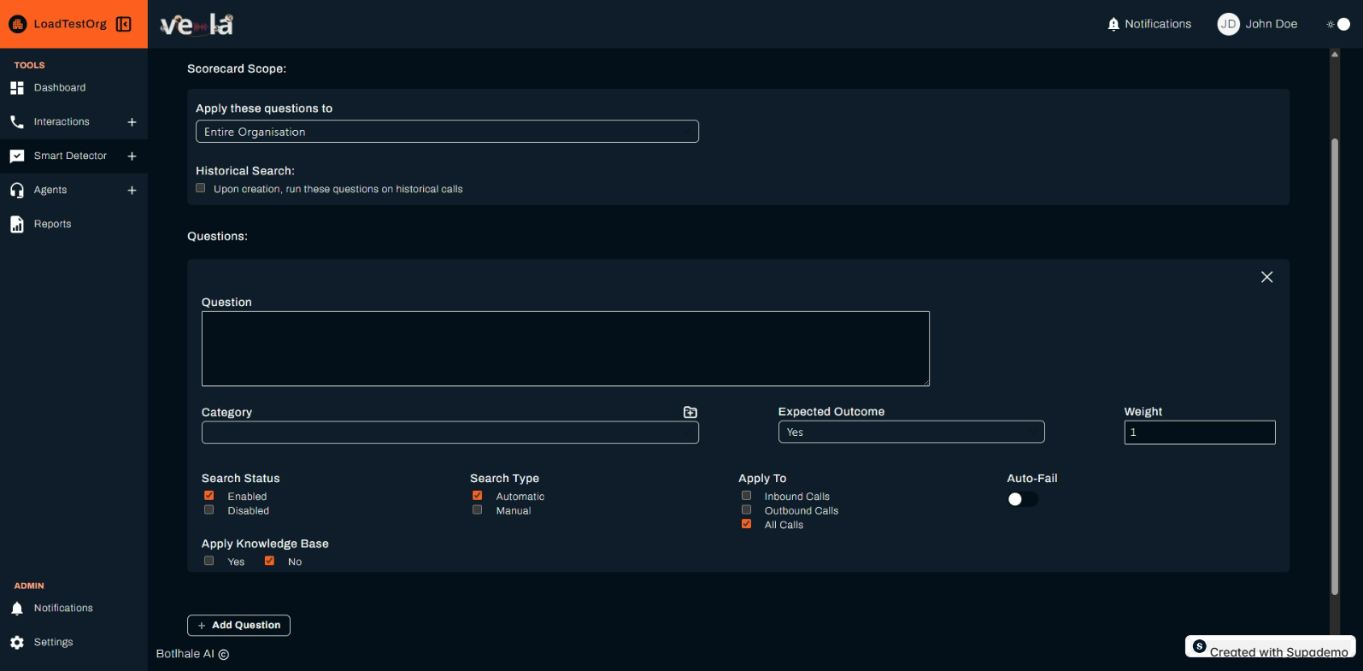1363x671 pixels.
Task: Enable the Auto-Fail toggle
Action: click(1022, 499)
